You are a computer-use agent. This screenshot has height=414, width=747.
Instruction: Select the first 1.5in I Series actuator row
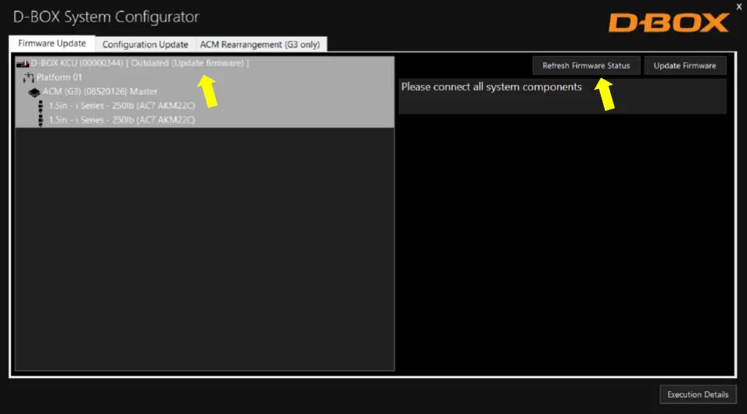point(122,105)
